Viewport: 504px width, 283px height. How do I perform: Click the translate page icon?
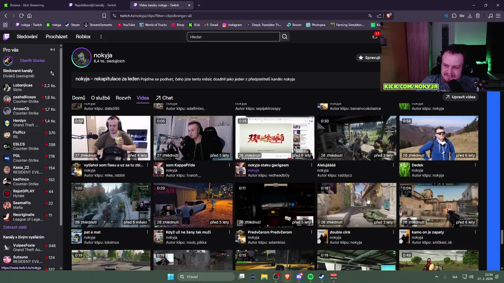point(370,16)
